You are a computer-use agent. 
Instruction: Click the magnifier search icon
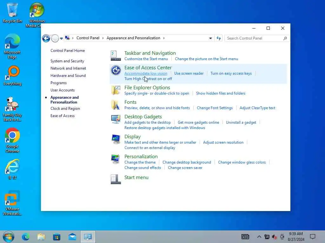tap(285, 38)
